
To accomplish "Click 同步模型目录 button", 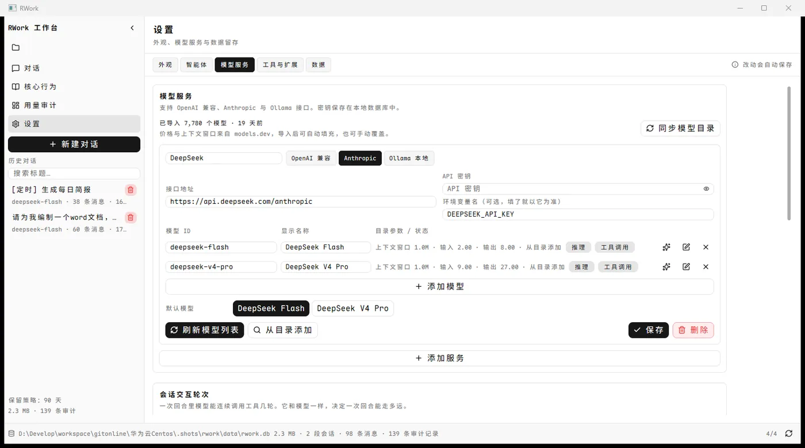I will coord(680,129).
